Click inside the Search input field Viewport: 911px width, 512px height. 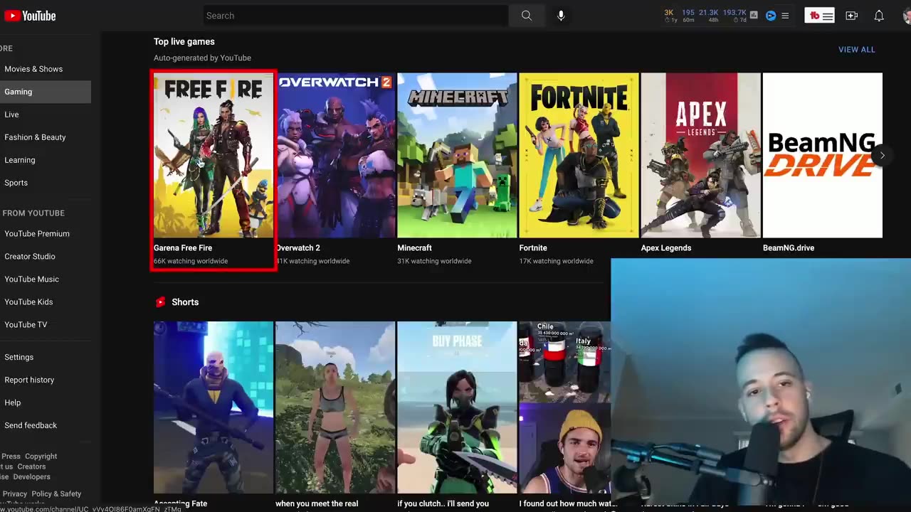[x=355, y=16]
